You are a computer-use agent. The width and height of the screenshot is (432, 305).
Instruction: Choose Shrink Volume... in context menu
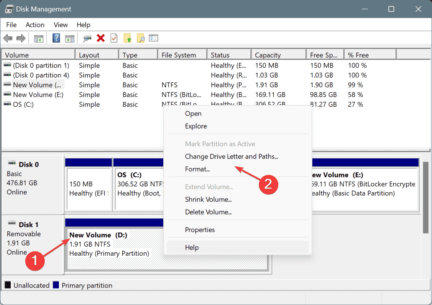click(208, 199)
